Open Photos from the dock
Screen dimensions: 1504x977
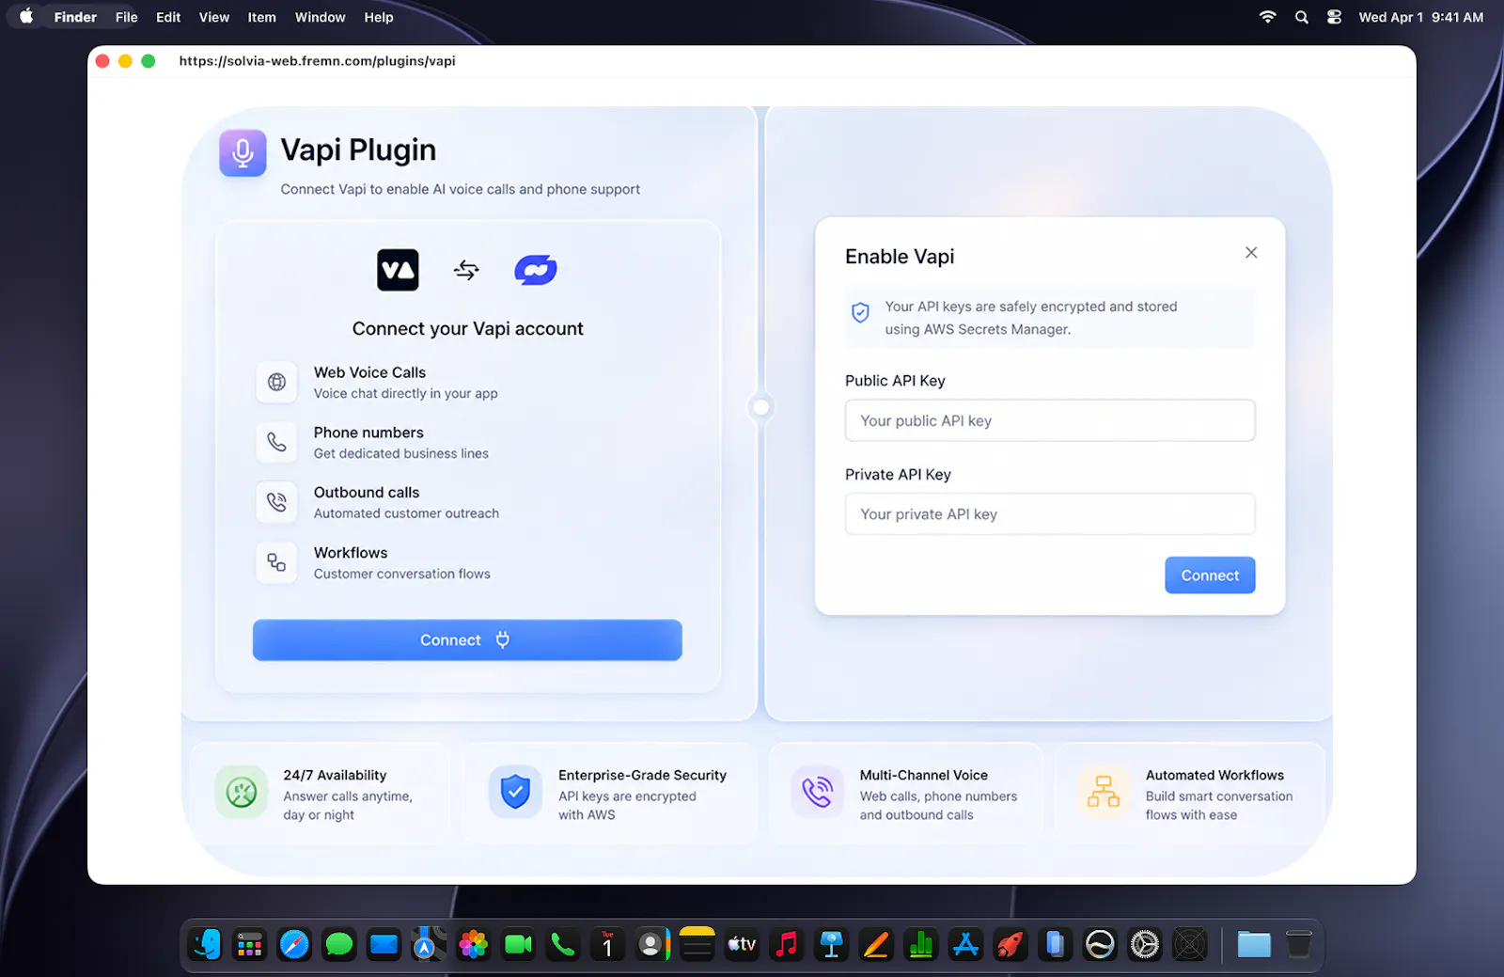[x=474, y=944]
